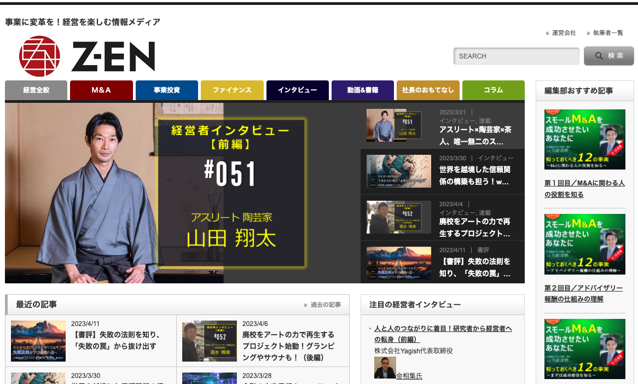Click the 書評 category label beside 2023/4/11

point(483,250)
